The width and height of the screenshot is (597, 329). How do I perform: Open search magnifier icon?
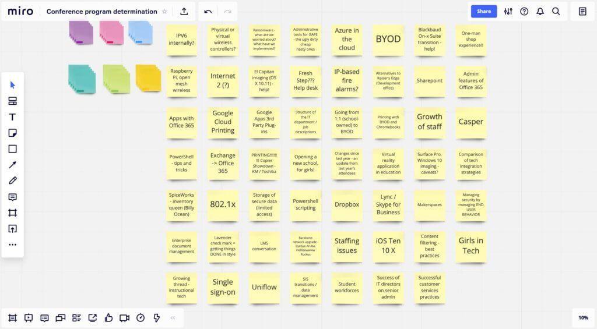(x=556, y=12)
